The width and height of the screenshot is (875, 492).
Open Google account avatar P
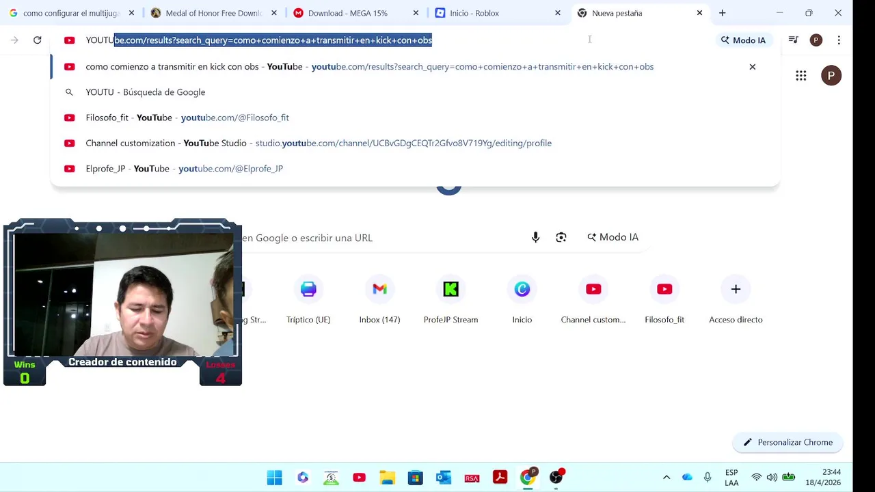tap(831, 76)
